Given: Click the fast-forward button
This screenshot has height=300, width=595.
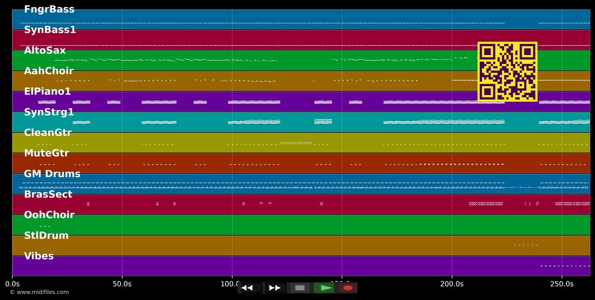Looking at the screenshot, I should click(275, 288).
